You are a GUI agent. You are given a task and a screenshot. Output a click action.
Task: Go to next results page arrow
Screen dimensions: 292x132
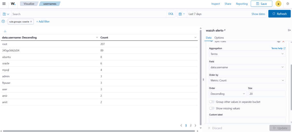[196, 125]
